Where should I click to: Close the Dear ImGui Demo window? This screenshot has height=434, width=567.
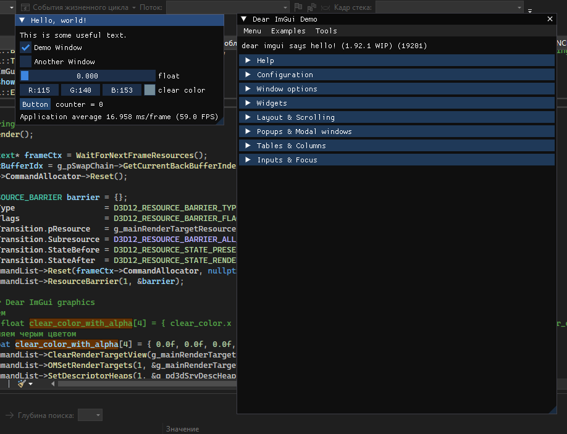550,19
